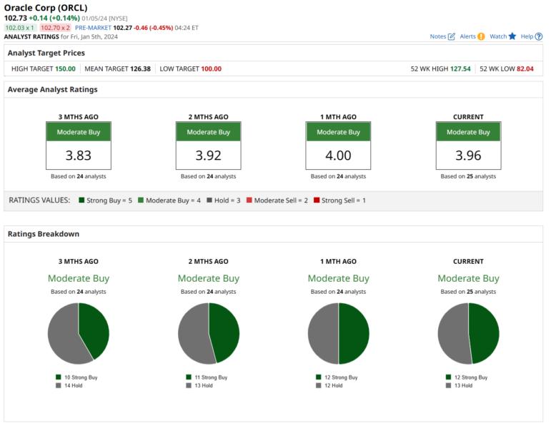Click the Analyst Target Prices heading

click(x=46, y=53)
